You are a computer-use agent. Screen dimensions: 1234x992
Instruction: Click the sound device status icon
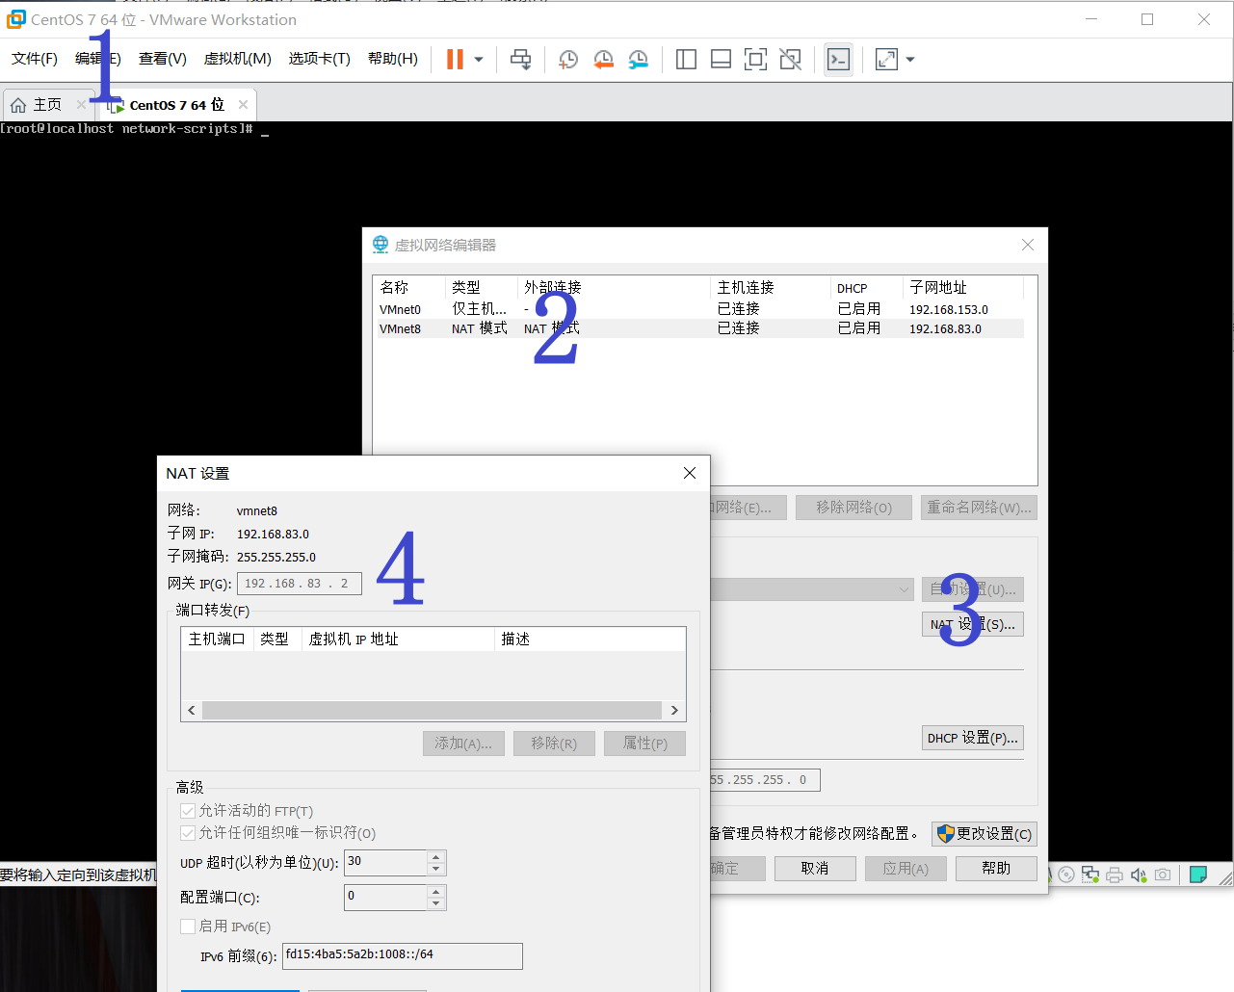pyautogui.click(x=1139, y=875)
